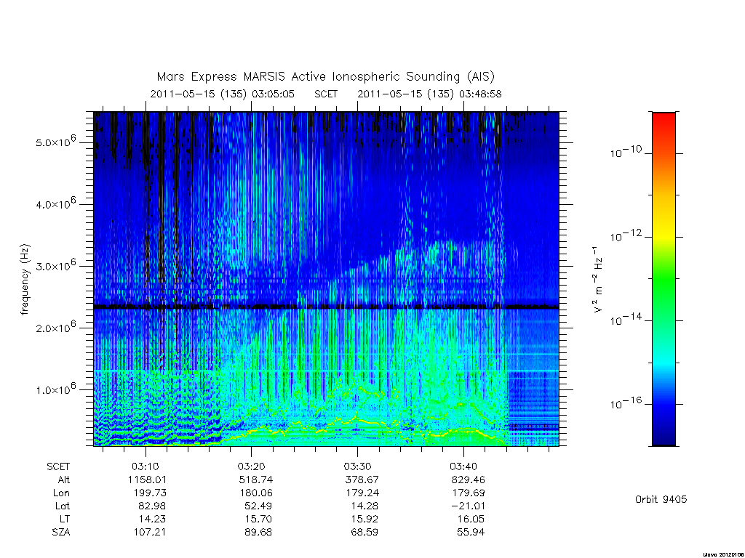Click the Orbit 9405 label

(661, 499)
